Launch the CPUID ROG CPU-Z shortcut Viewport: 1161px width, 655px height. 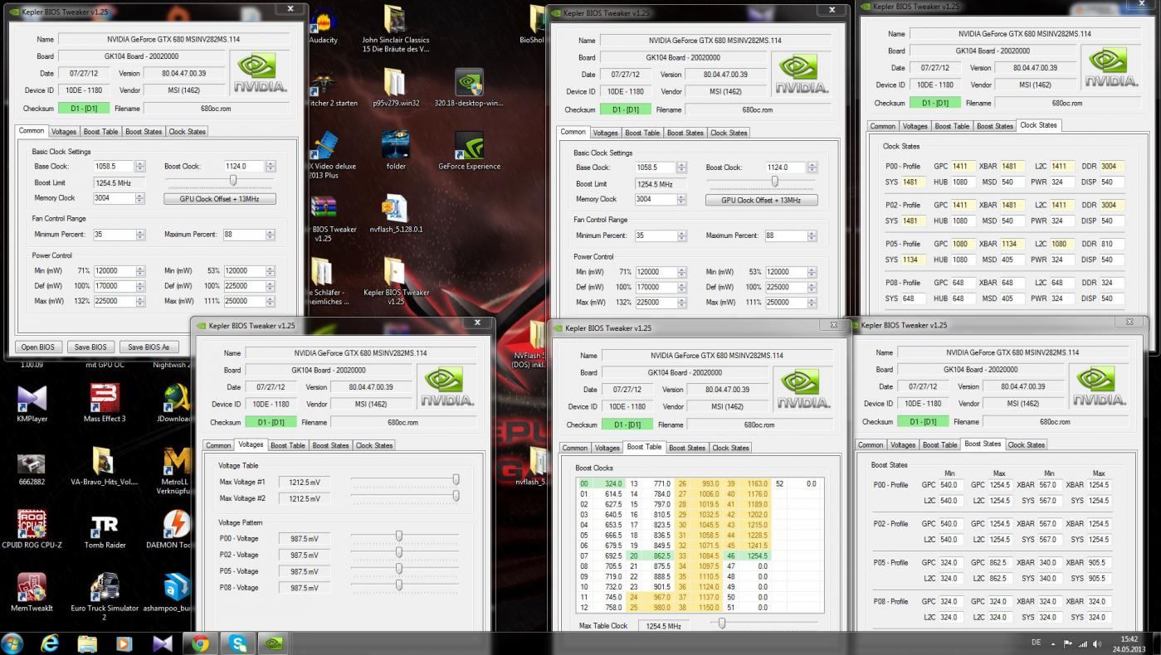point(32,530)
